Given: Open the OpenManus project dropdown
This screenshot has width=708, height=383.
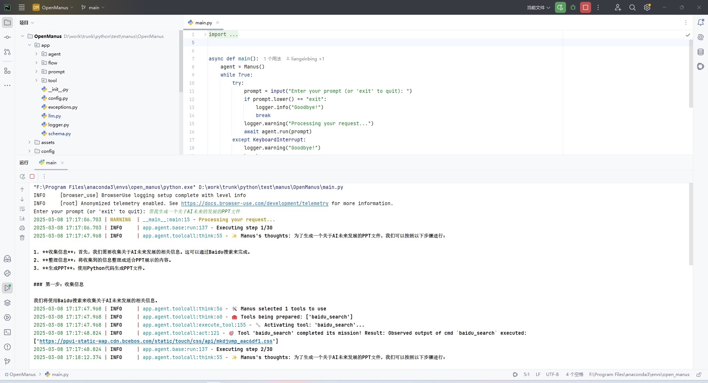Looking at the screenshot, I should (53, 7).
